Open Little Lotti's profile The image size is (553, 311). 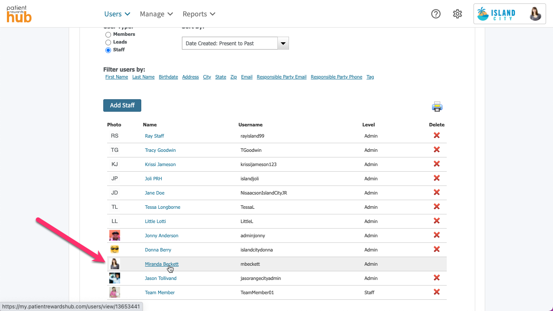[155, 221]
